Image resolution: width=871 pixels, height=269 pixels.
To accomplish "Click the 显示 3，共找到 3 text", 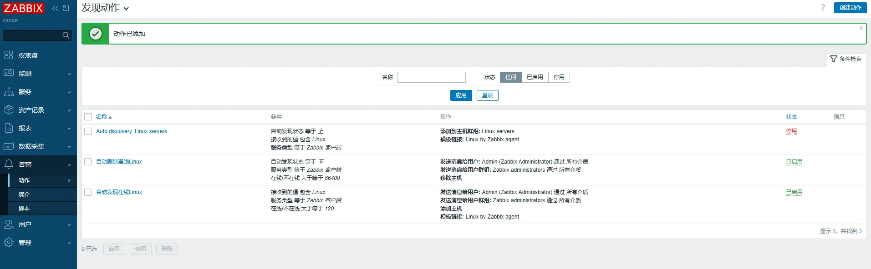I will pos(840,231).
